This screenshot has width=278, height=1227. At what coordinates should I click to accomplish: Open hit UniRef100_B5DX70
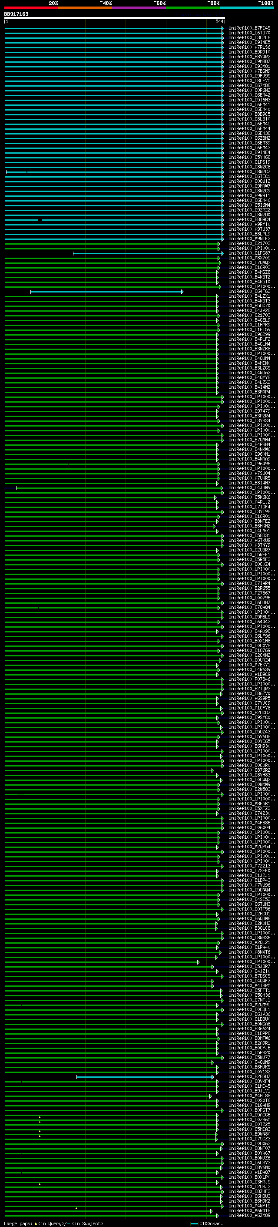[x=249, y=306]
